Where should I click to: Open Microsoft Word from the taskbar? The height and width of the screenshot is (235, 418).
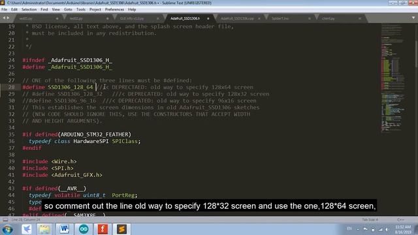click(x=64, y=229)
